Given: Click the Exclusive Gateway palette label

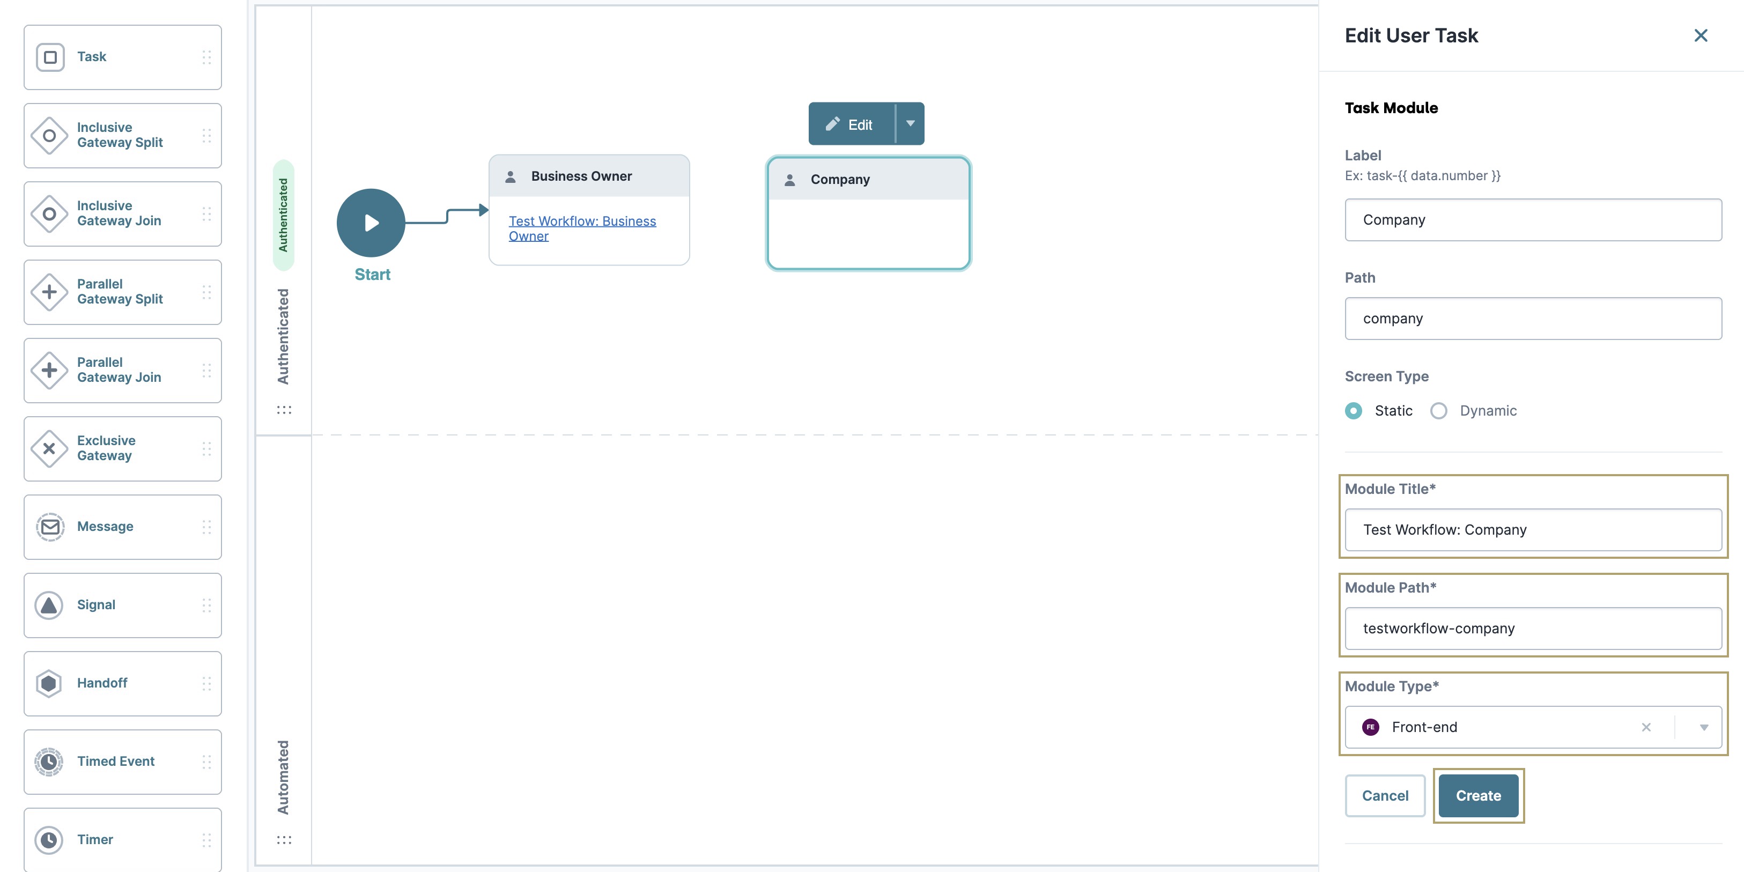Looking at the screenshot, I should tap(106, 447).
